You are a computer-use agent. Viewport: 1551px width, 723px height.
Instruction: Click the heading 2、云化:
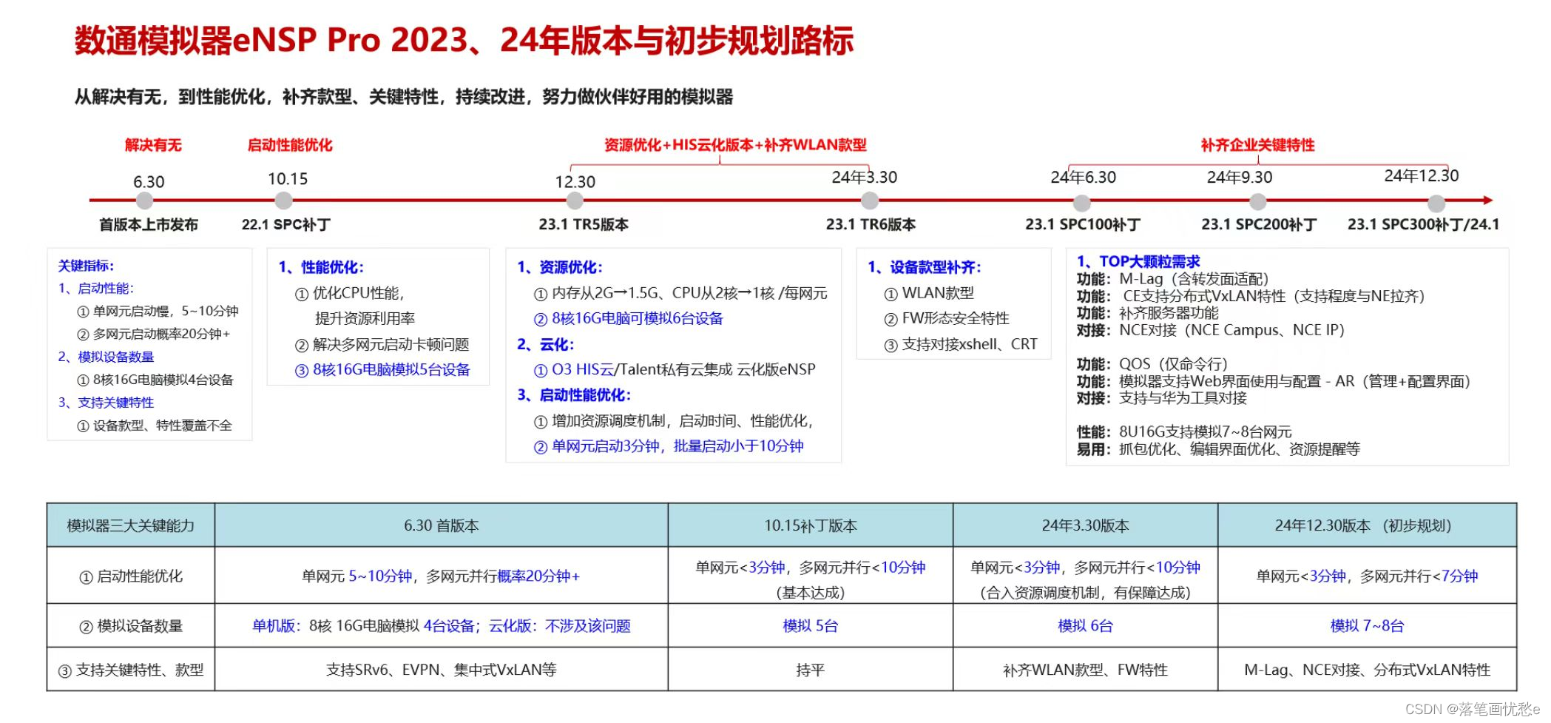tap(546, 345)
